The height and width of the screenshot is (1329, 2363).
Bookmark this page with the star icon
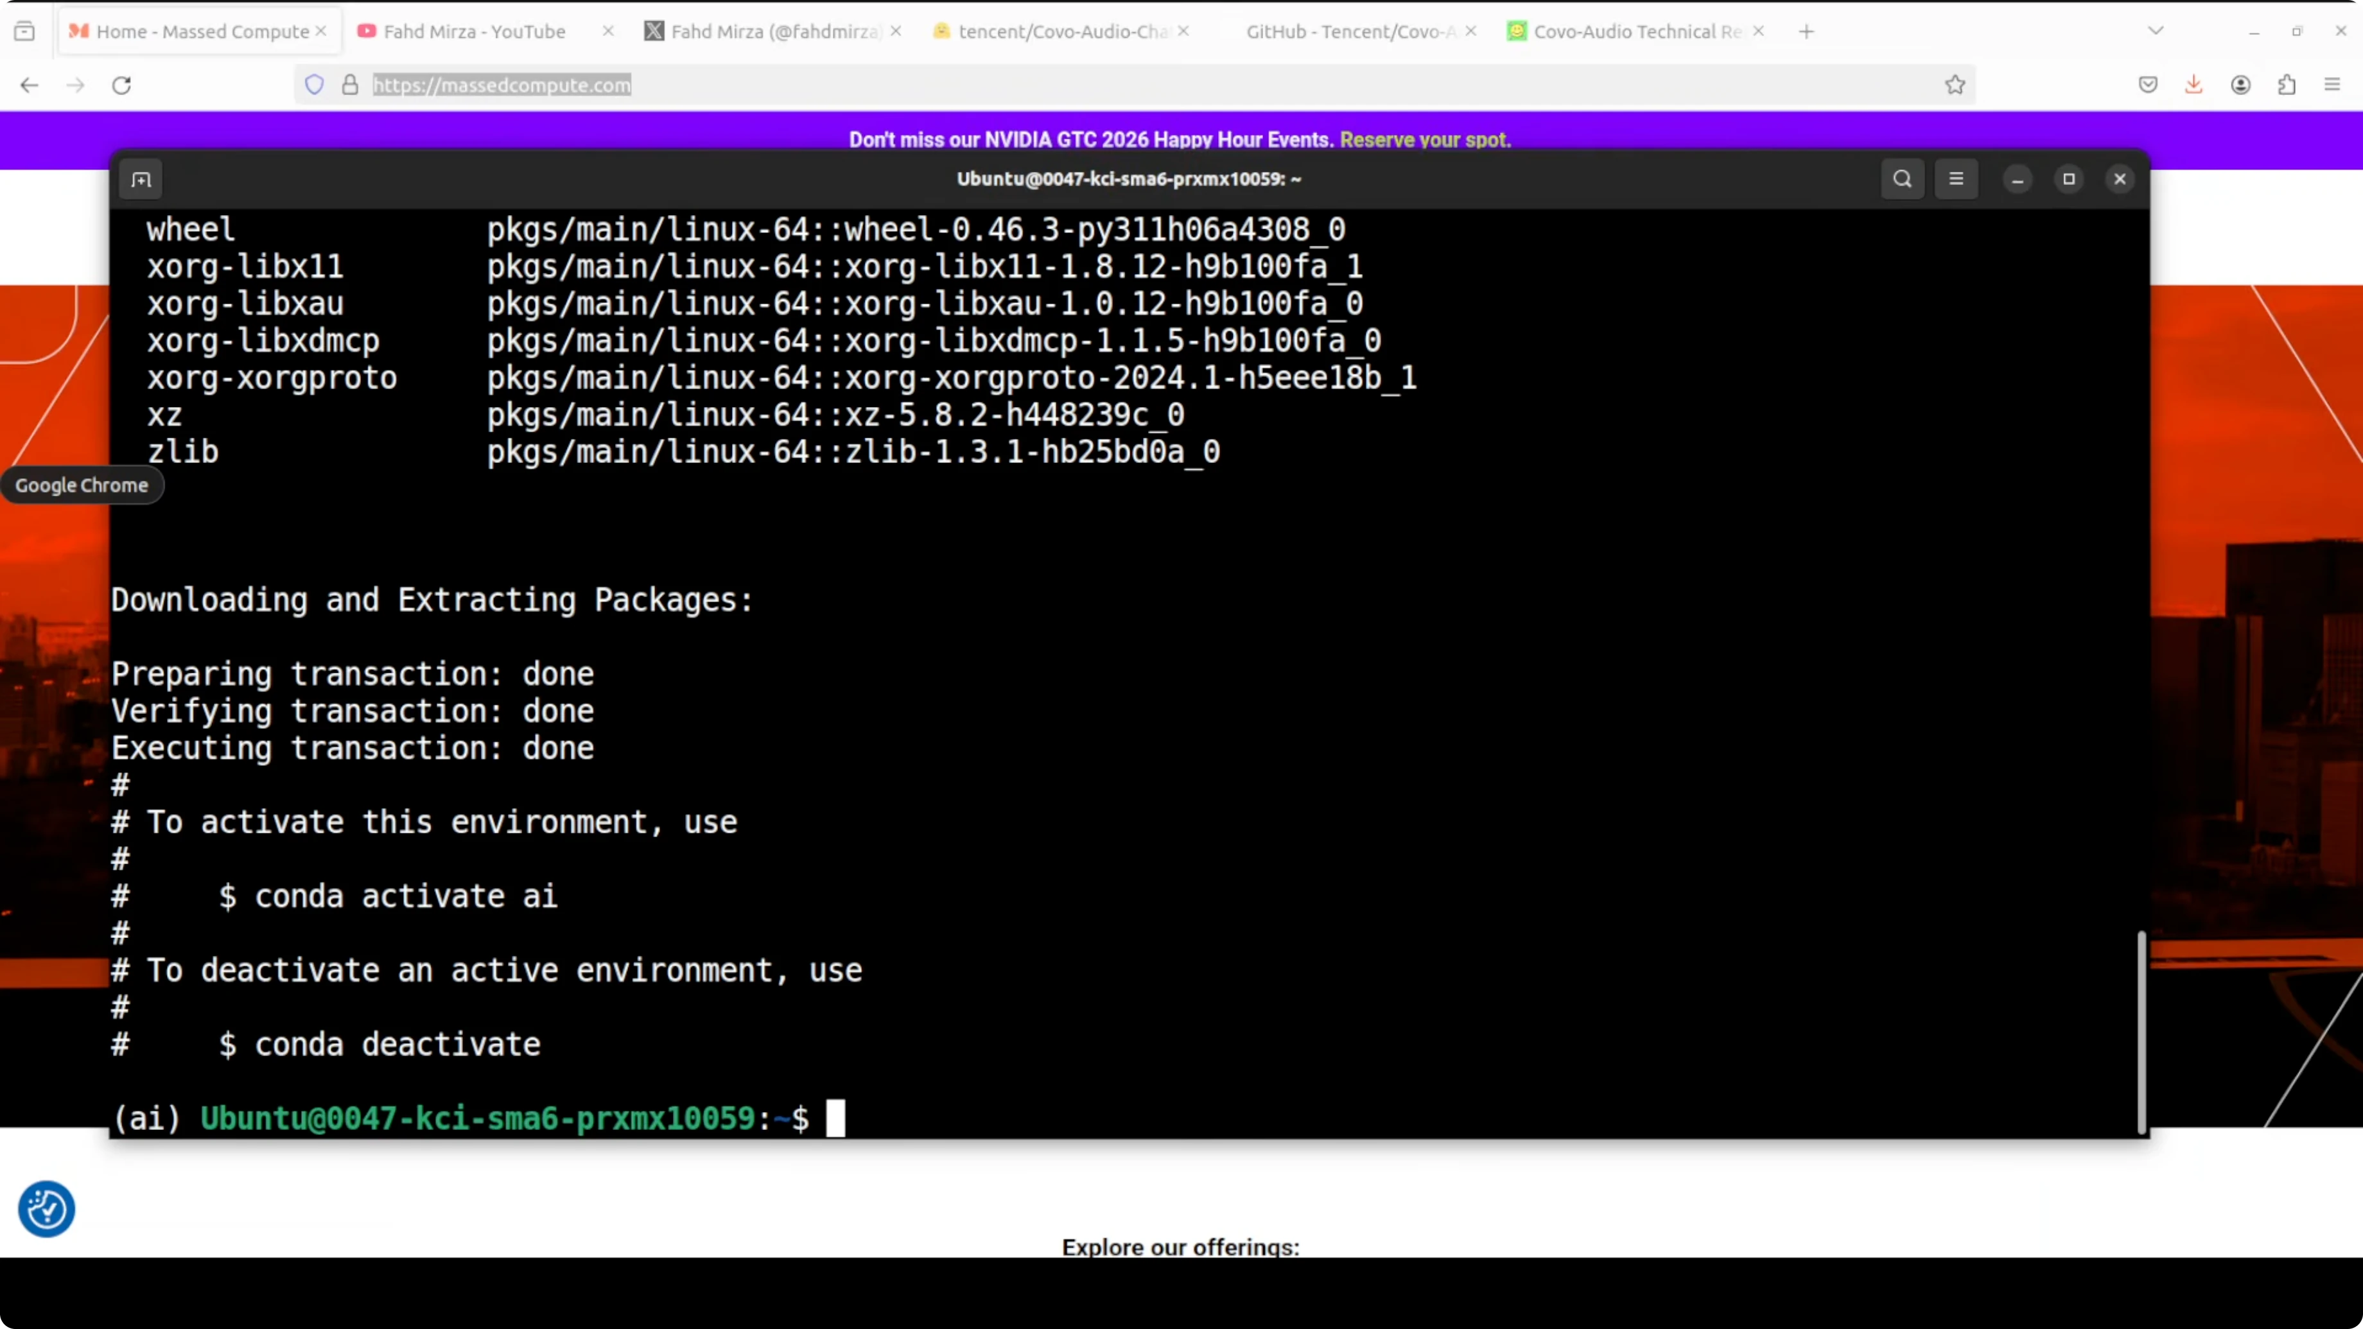1955,85
